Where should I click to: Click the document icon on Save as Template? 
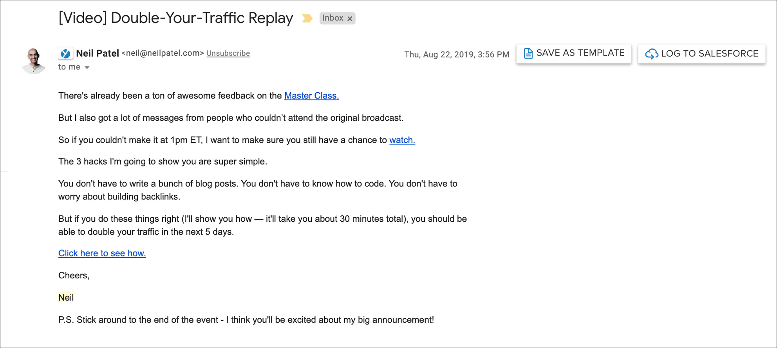[x=528, y=54]
